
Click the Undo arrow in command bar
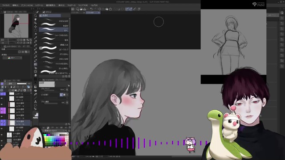click(91, 9)
